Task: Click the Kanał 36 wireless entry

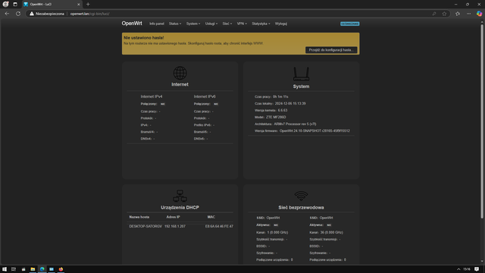Action: coord(326,232)
